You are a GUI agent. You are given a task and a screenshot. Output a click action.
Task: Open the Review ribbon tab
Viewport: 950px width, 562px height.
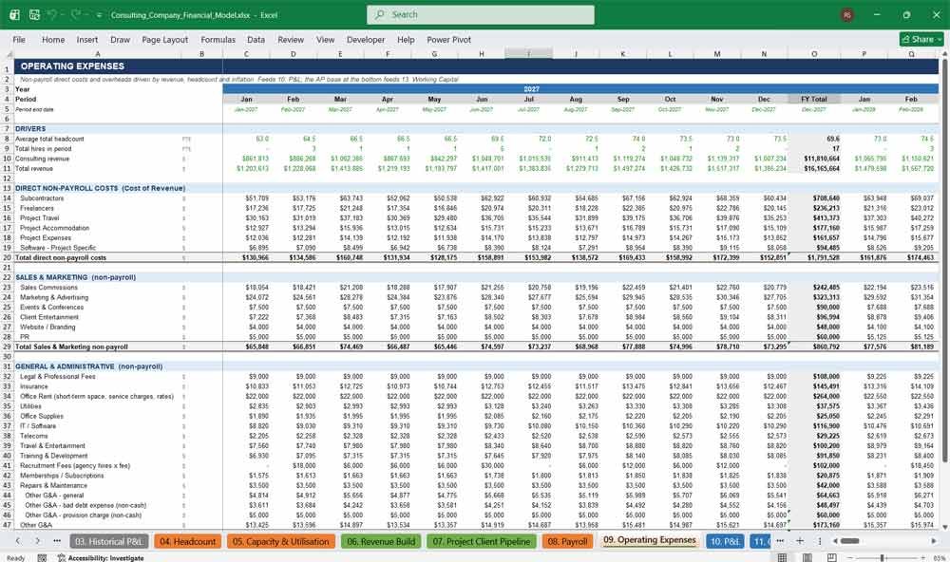point(291,39)
